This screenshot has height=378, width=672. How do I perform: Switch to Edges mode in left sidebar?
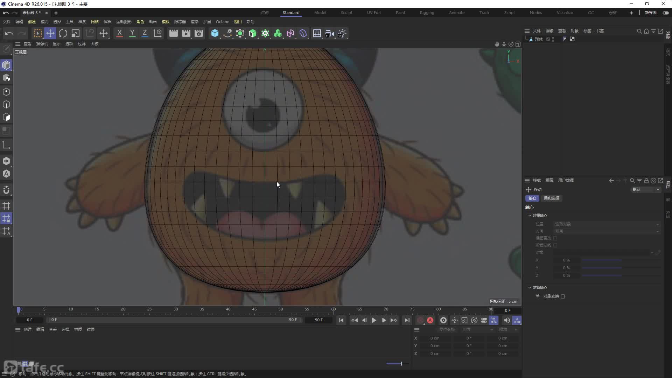tap(6, 104)
